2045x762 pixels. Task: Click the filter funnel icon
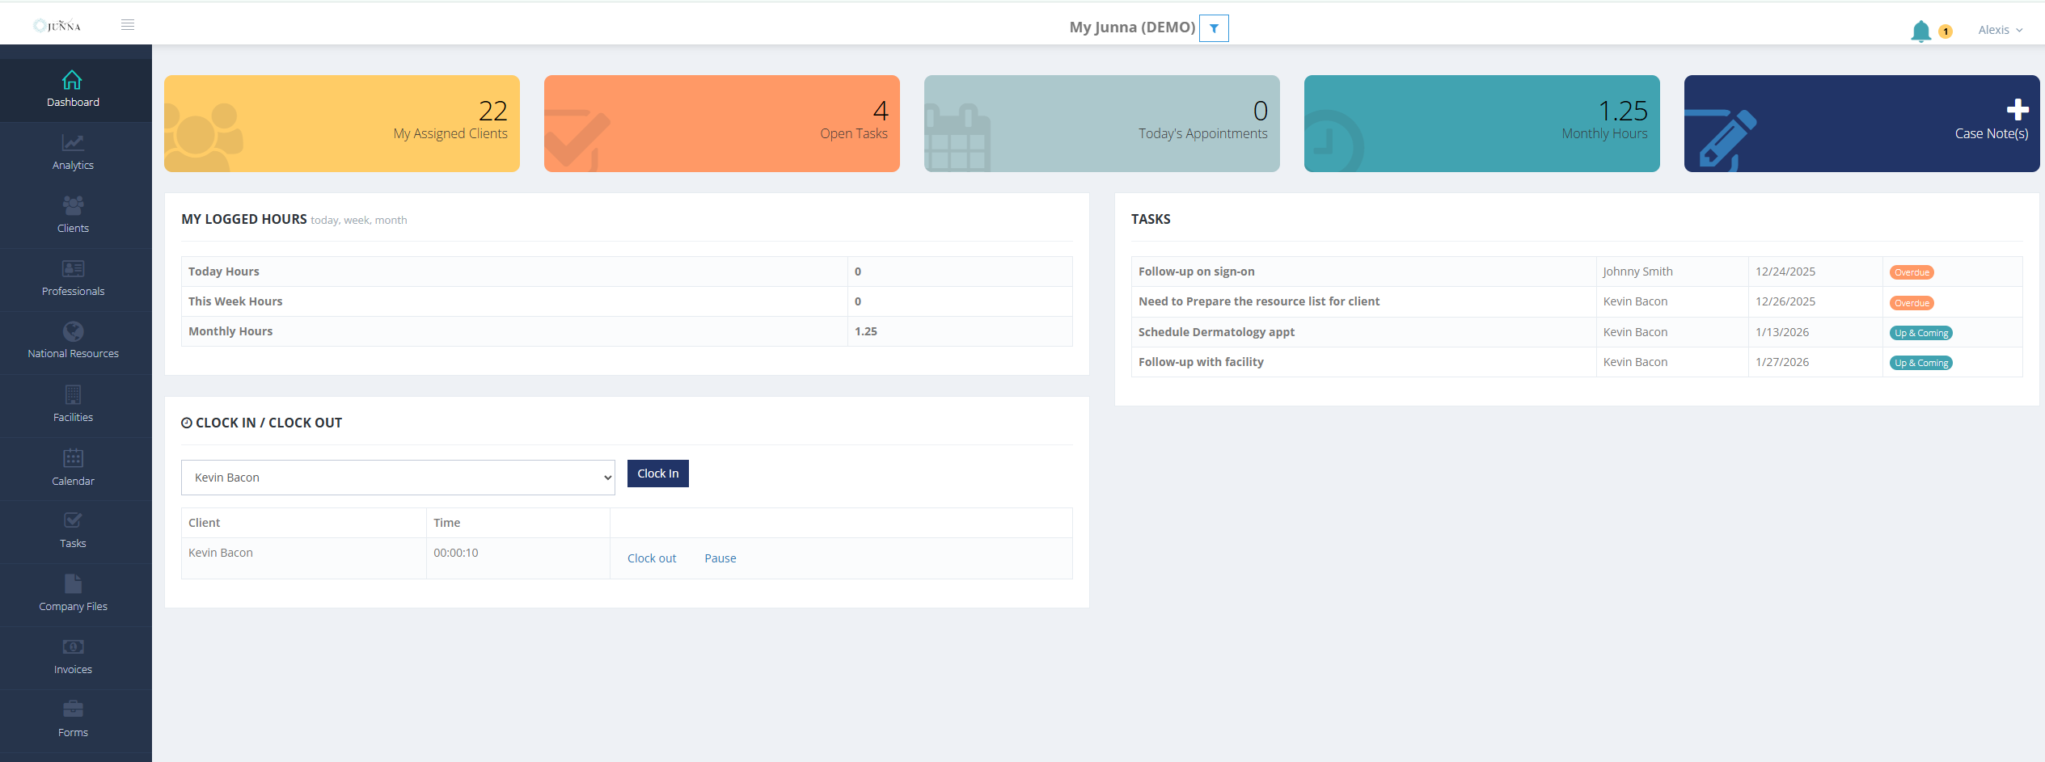tap(1214, 28)
